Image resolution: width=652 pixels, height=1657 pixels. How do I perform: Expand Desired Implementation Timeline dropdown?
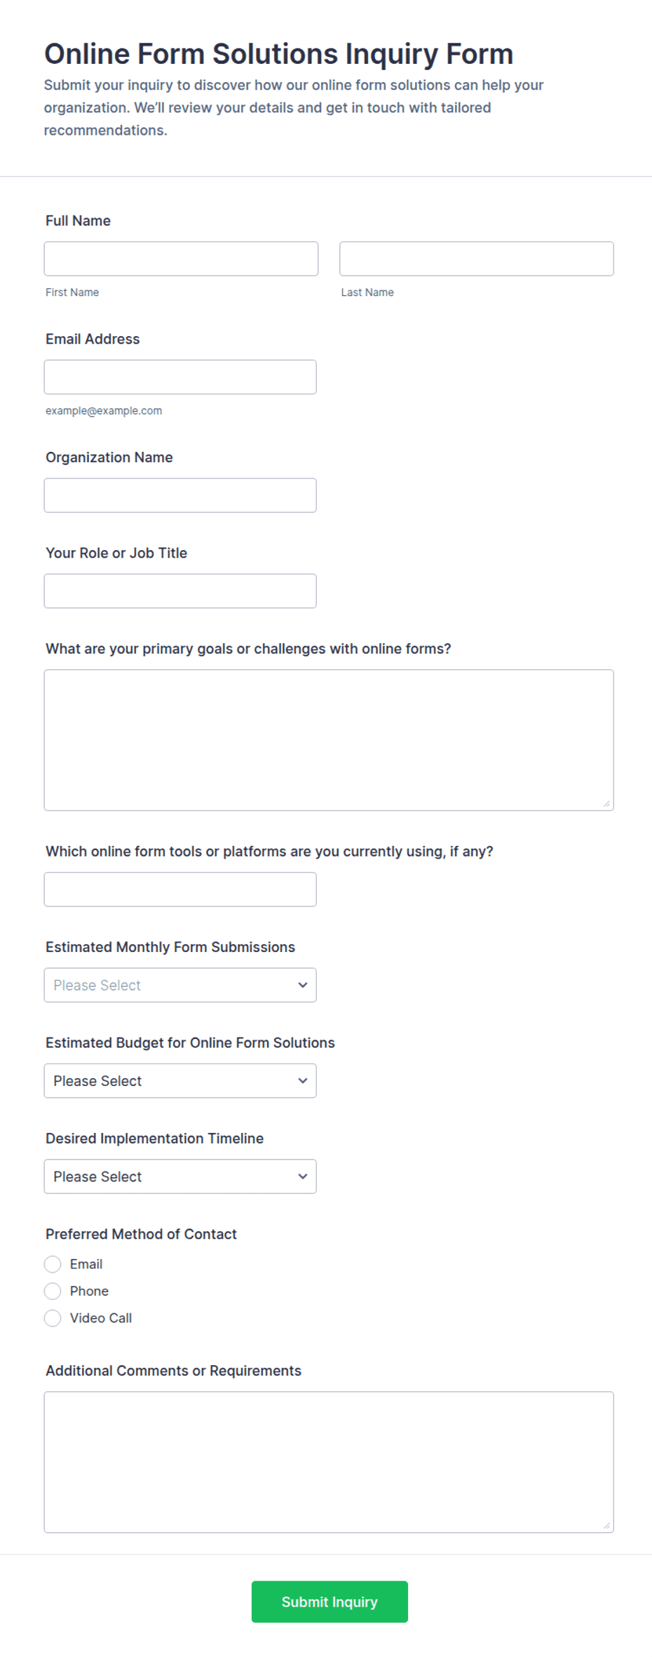[x=180, y=1176]
